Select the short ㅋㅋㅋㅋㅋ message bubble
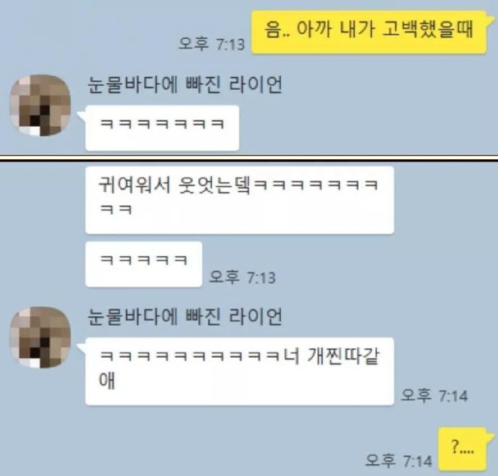Screen dimensions: 498x476 coord(144,264)
